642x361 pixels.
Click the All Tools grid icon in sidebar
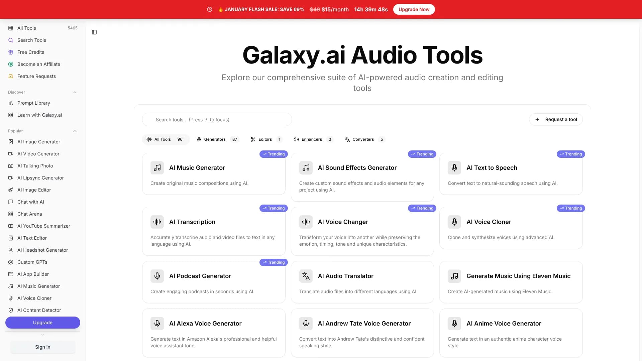point(11,28)
